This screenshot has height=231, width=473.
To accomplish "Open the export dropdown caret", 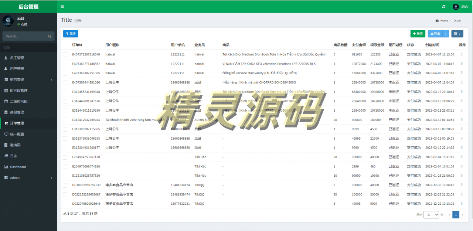I will point(446,34).
